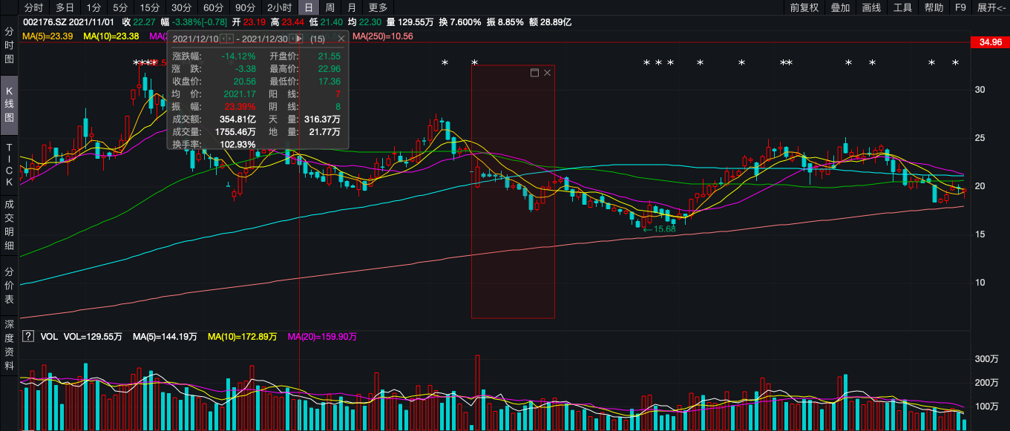Click the volume MA(5)=144.19万 label
The height and width of the screenshot is (431, 1010).
(165, 337)
